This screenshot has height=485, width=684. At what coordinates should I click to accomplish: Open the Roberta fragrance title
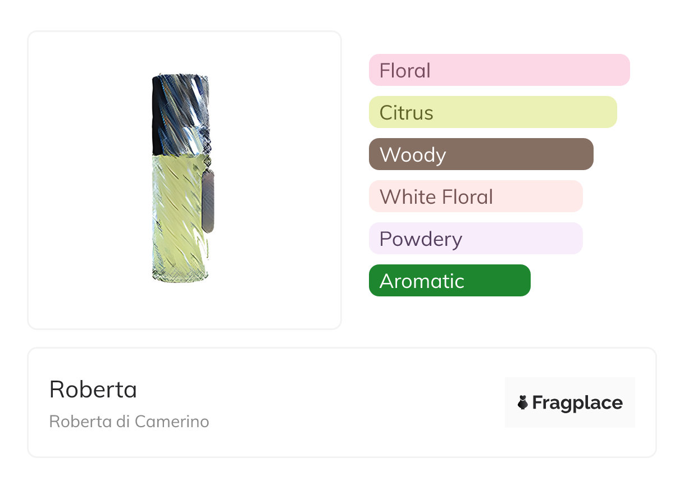[93, 389]
